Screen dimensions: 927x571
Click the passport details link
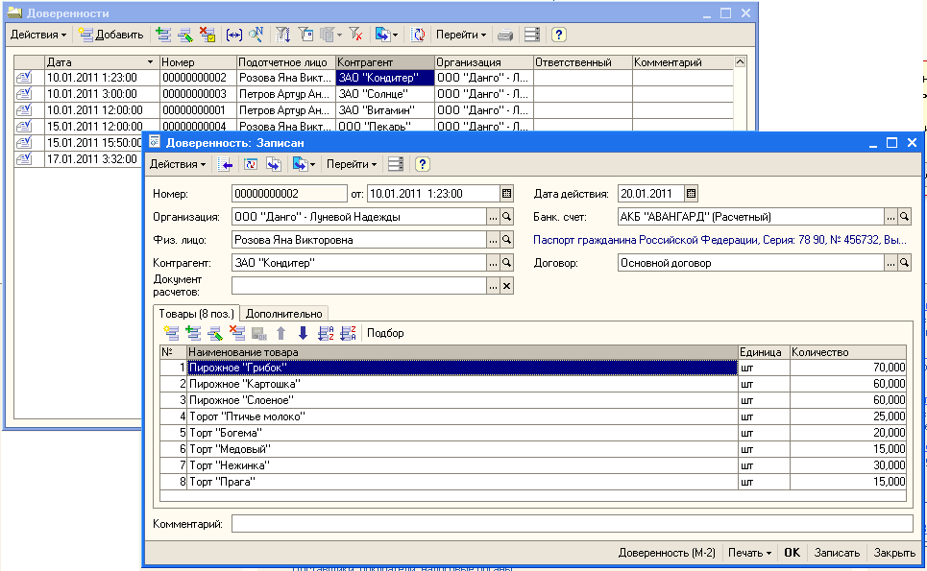720,239
